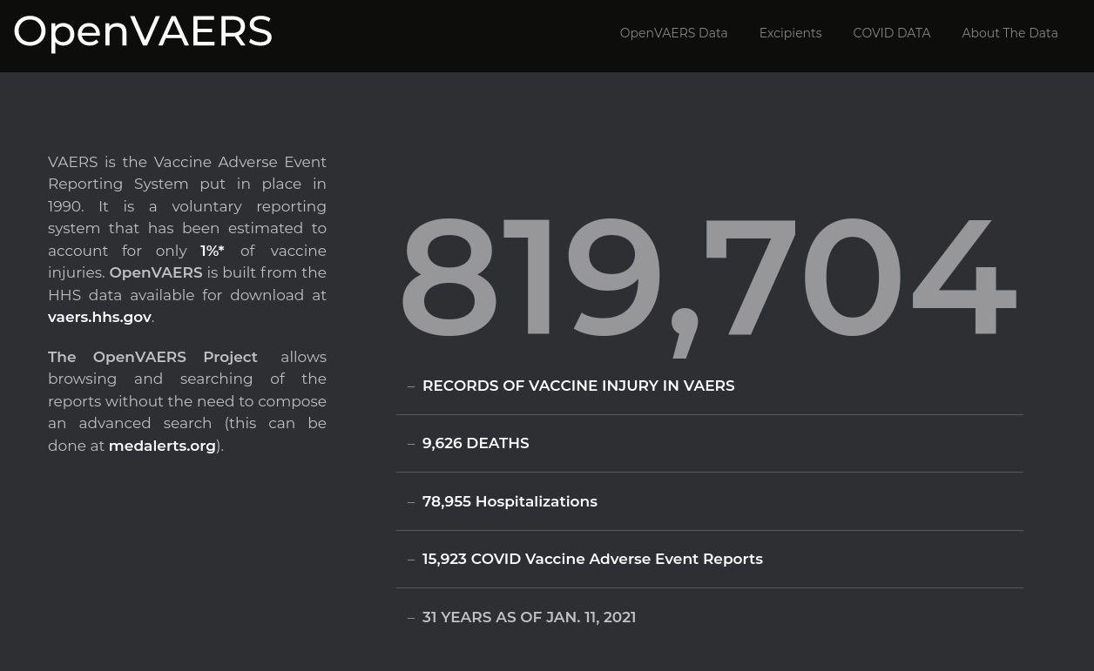Open the COVID DATA menu item

tap(891, 33)
